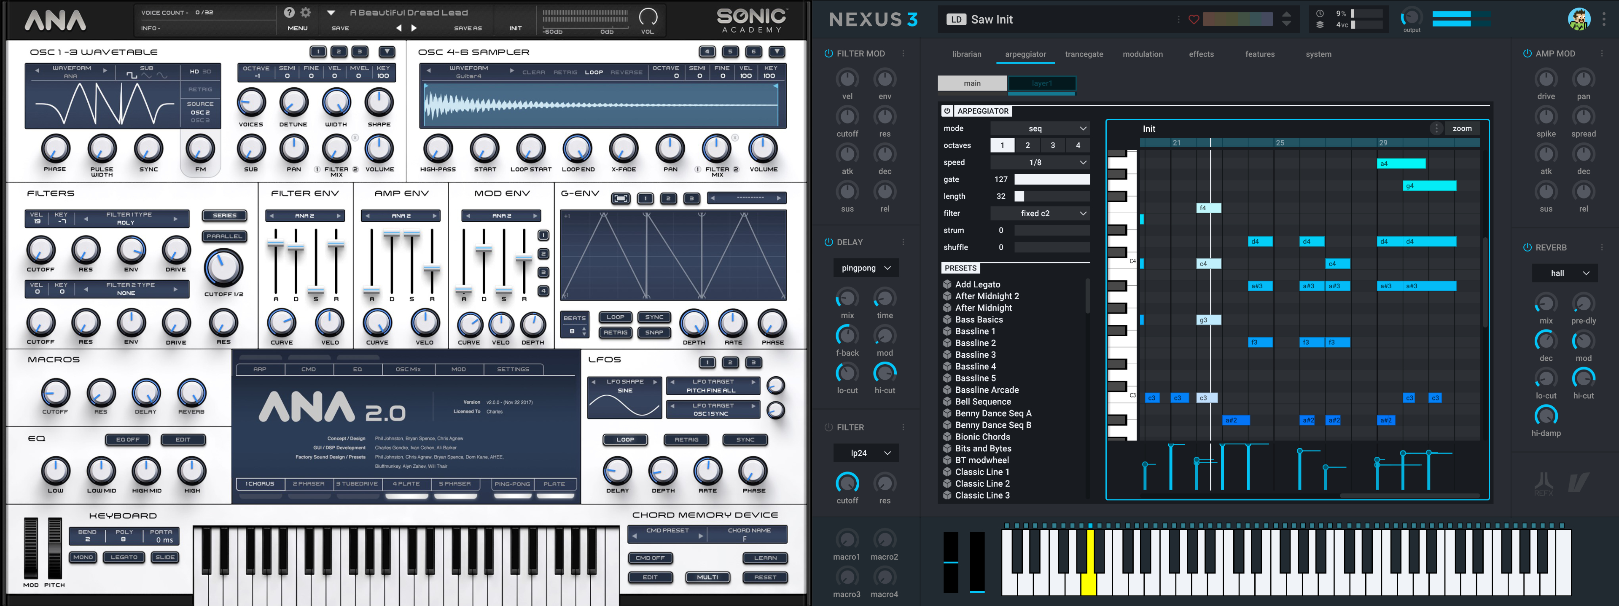Favorite the Saw Init preset with heart

point(1194,19)
